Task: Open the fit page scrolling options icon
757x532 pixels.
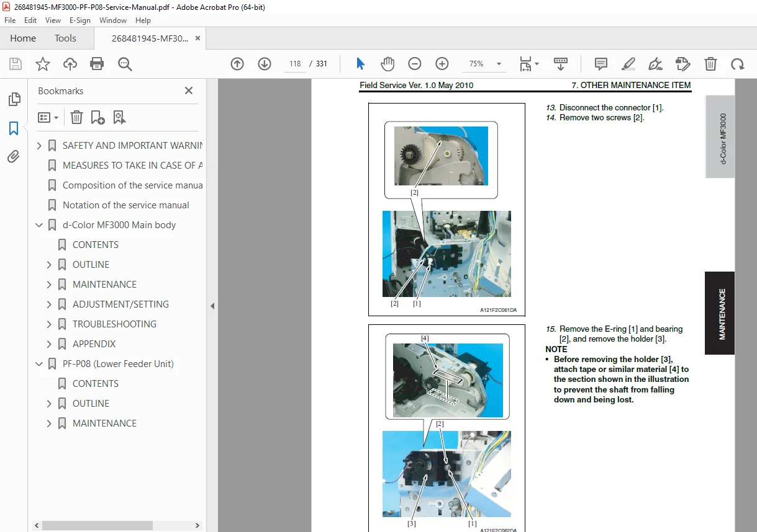Action: point(529,64)
